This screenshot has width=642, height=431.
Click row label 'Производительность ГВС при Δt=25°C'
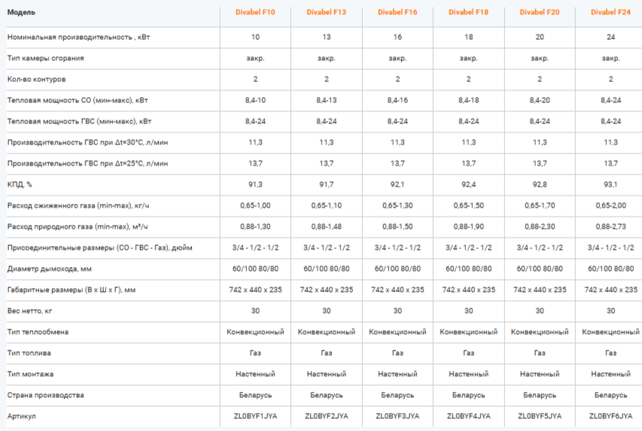(75, 163)
